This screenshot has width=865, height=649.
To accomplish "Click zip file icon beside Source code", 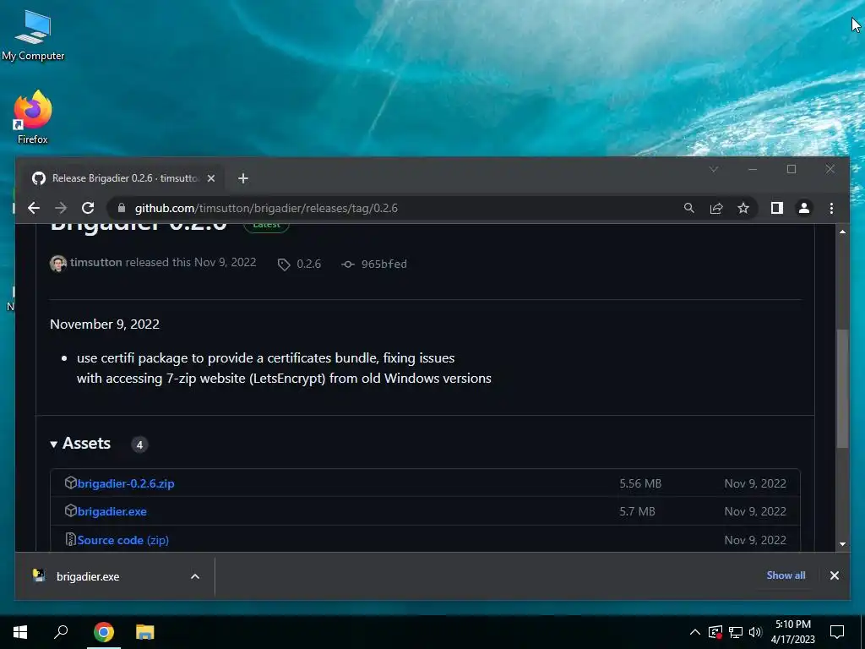I will tap(71, 539).
